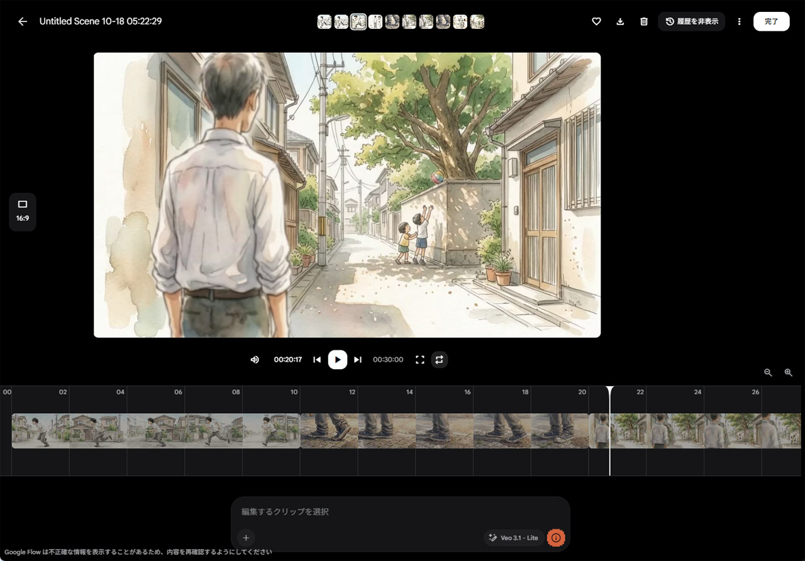Click the total duration 00:30:00

click(388, 360)
